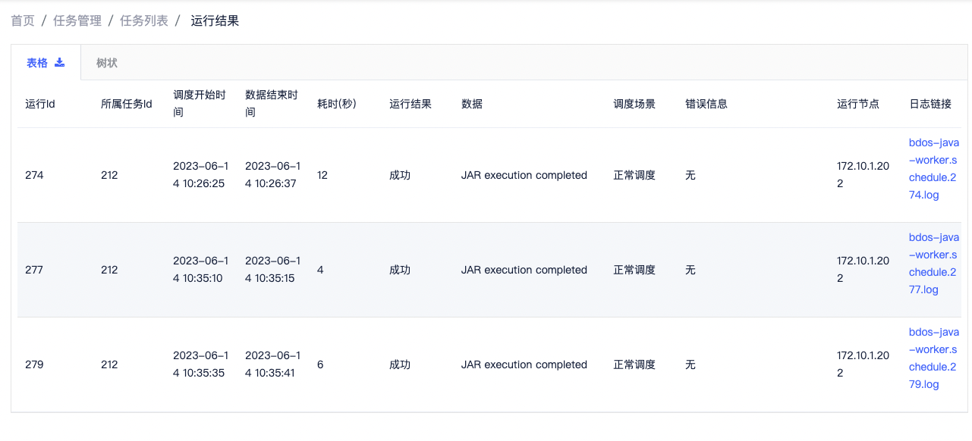The width and height of the screenshot is (972, 441).
Task: Go to 任务管理 in the breadcrumb
Action: tap(77, 21)
